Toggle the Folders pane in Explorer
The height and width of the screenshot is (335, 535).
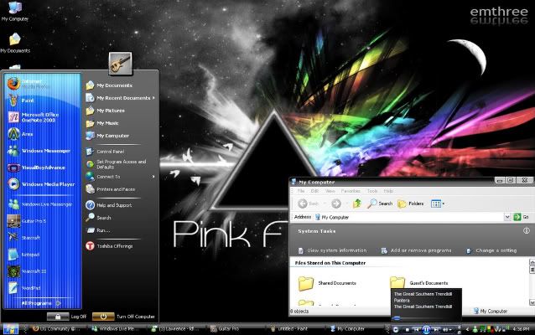(x=411, y=204)
